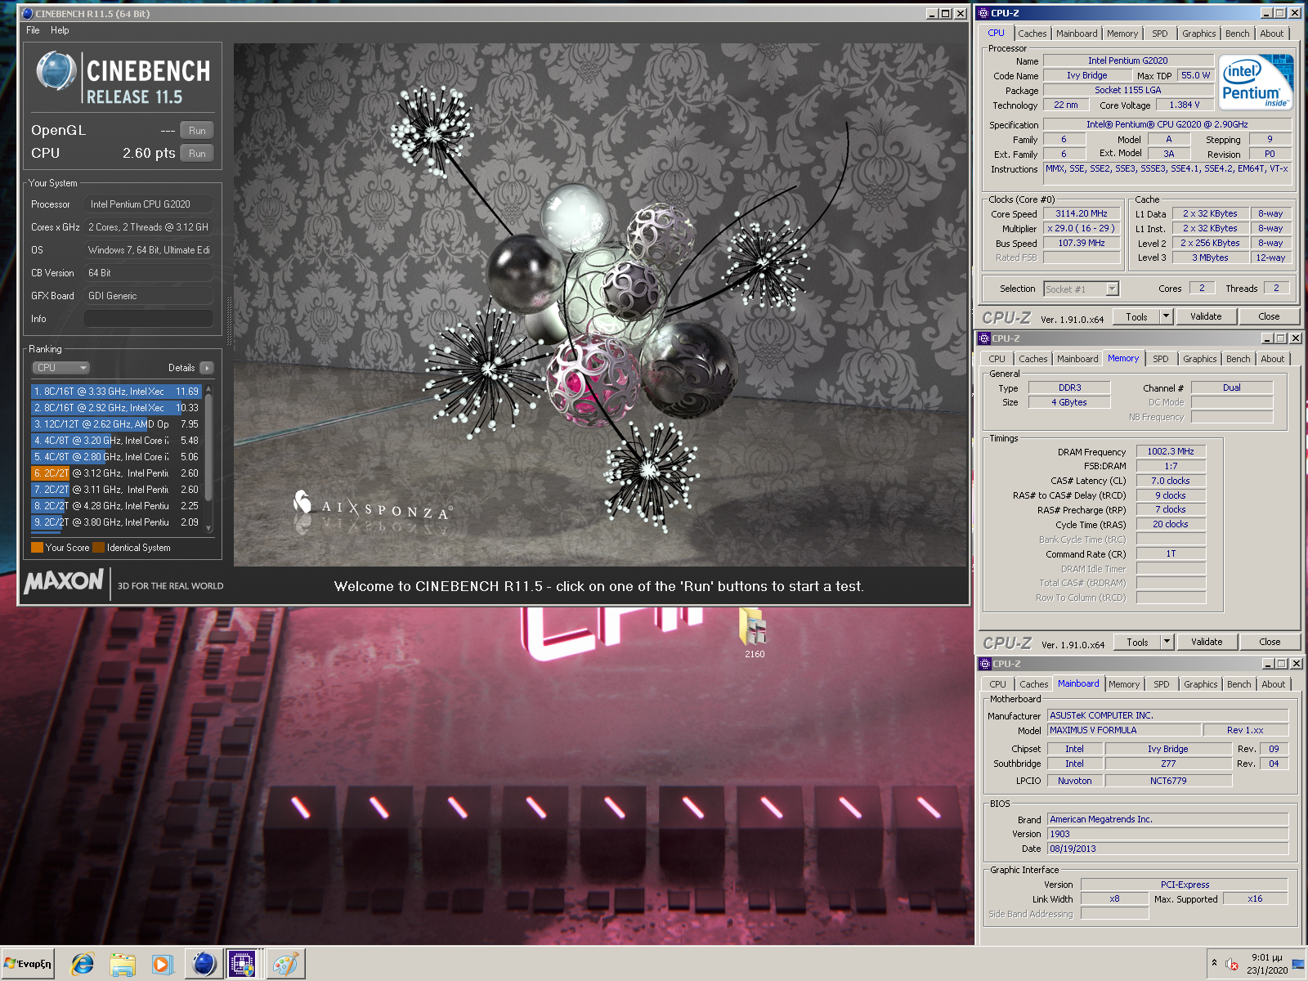Viewport: 1308px width, 981px height.
Task: Select ranking row 6 2C/2T 3.12 GHz
Action: [117, 473]
